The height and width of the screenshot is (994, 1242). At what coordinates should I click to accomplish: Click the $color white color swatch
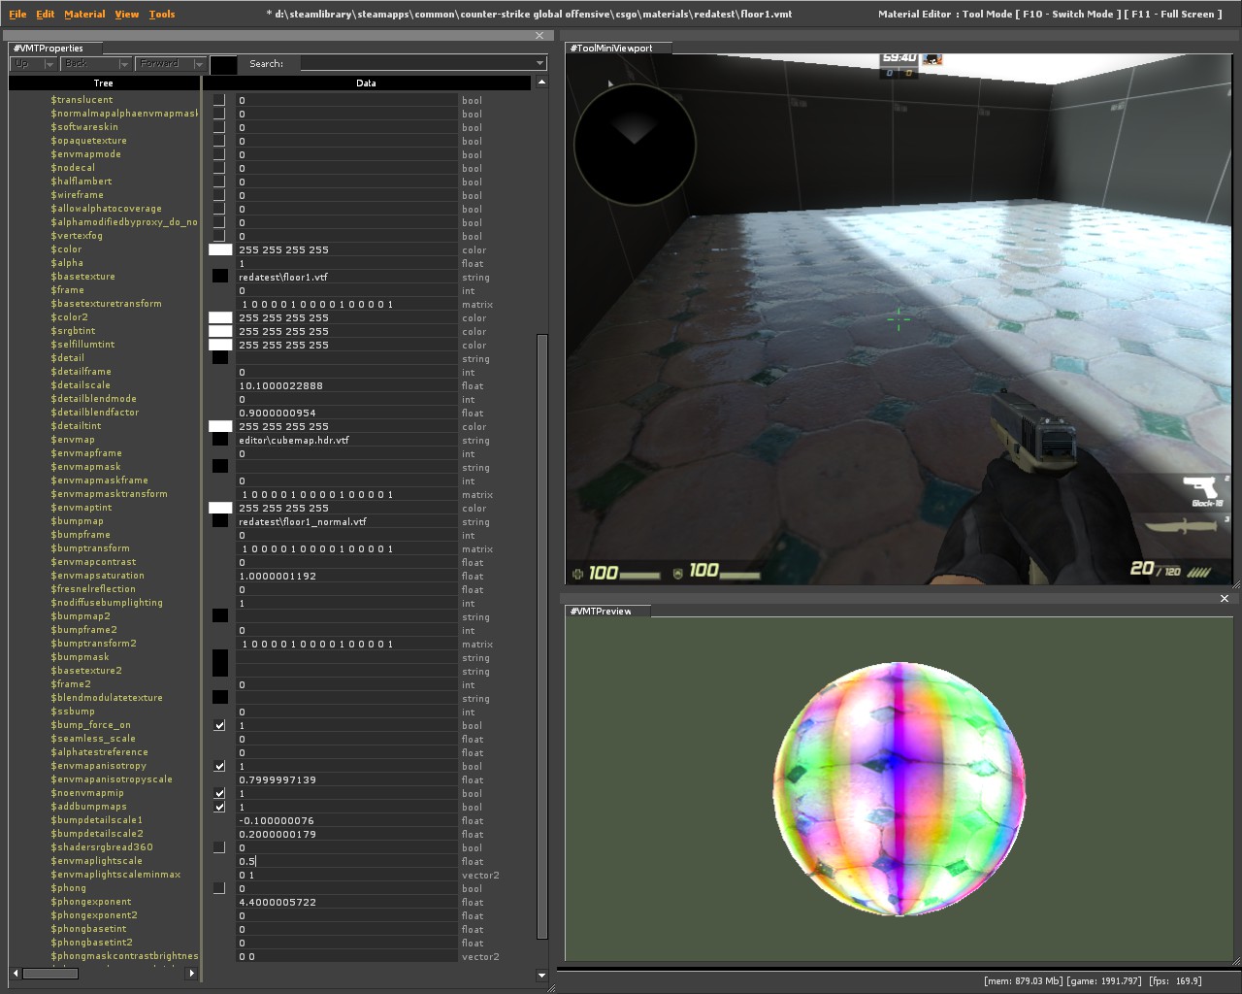click(220, 249)
